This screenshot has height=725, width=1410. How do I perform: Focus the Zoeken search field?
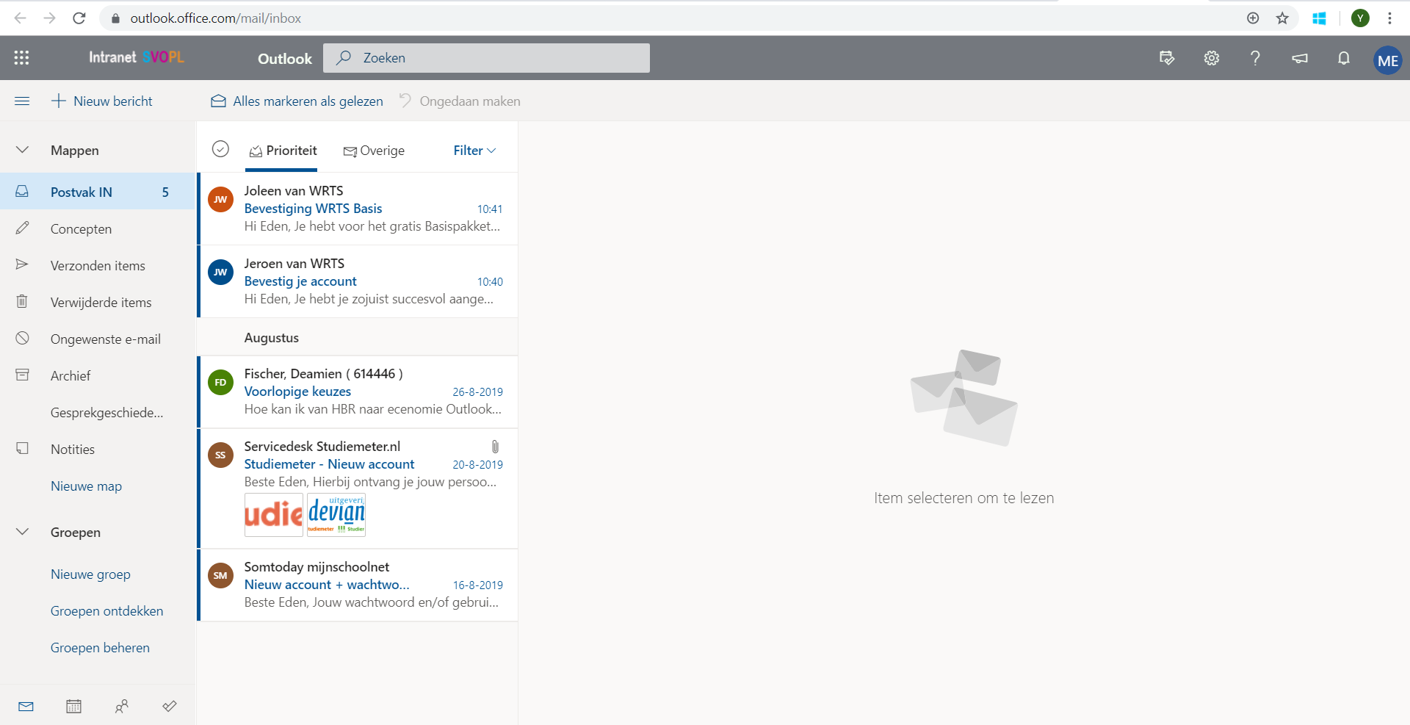pos(486,58)
